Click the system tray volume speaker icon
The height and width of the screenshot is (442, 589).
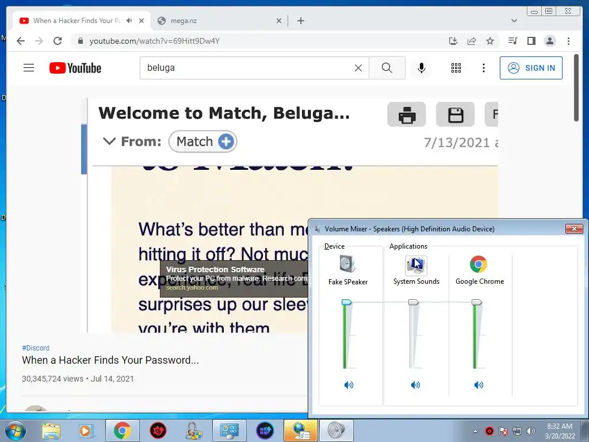click(531, 431)
